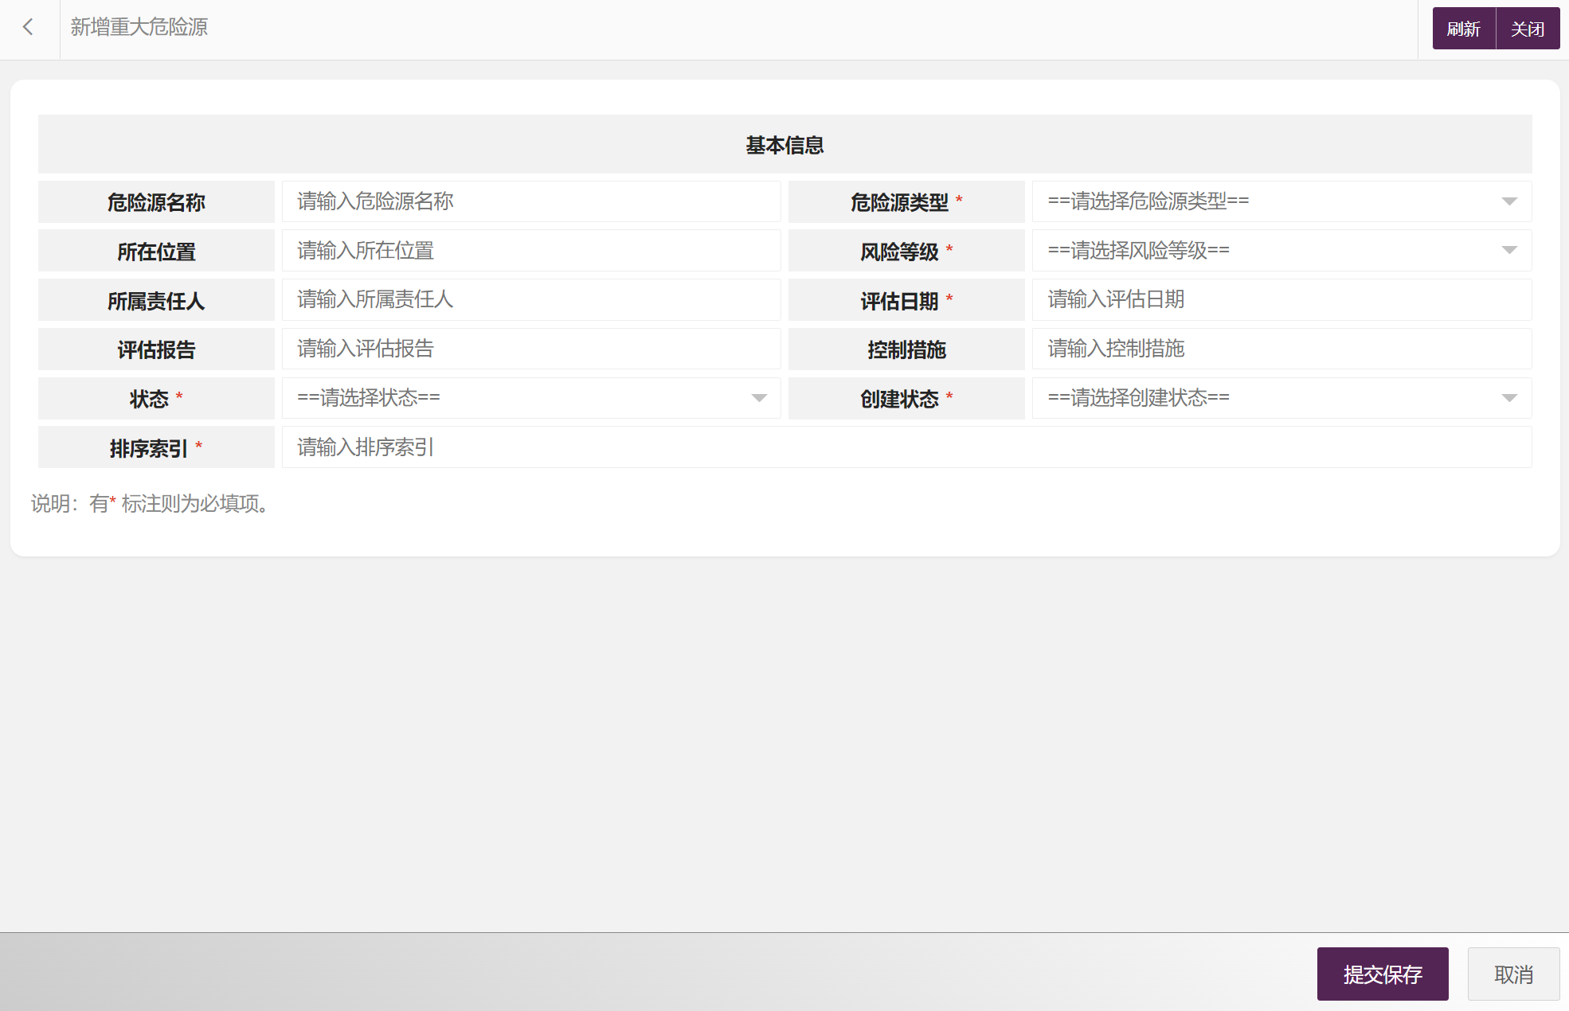This screenshot has height=1011, width=1569.
Task: Click the 危险源名称 input field
Action: click(x=530, y=201)
